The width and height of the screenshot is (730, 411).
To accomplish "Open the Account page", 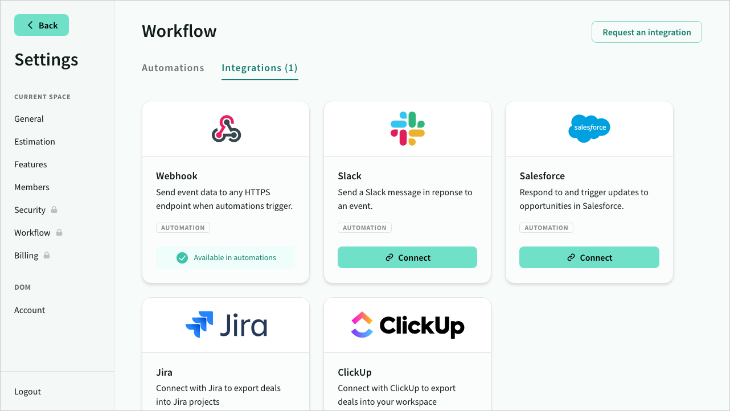I will 30,310.
